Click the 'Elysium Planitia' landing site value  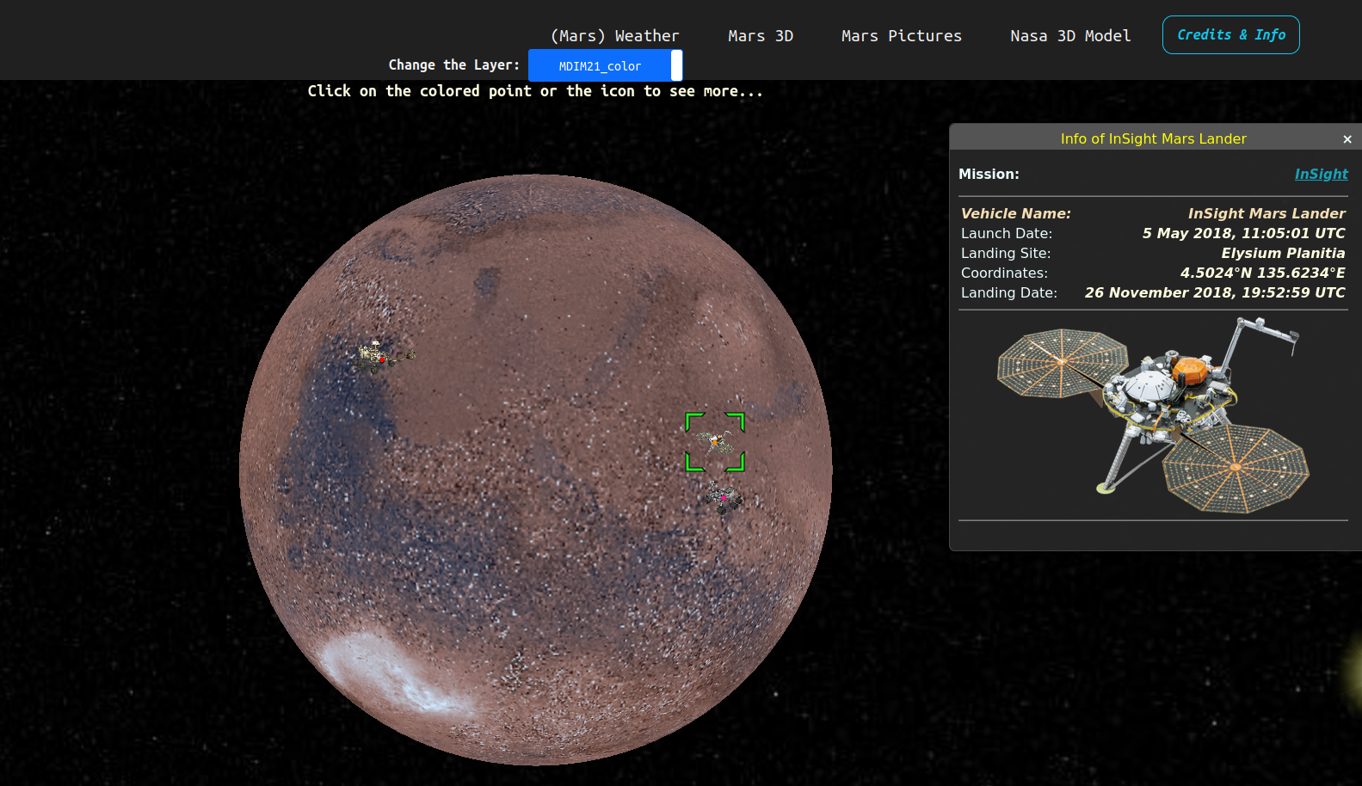tap(1283, 253)
